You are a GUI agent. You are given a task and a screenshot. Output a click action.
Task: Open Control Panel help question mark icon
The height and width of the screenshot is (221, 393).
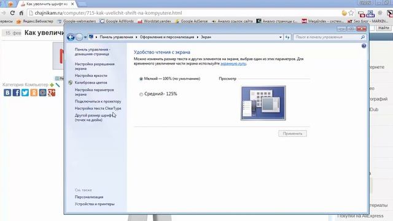click(x=364, y=46)
